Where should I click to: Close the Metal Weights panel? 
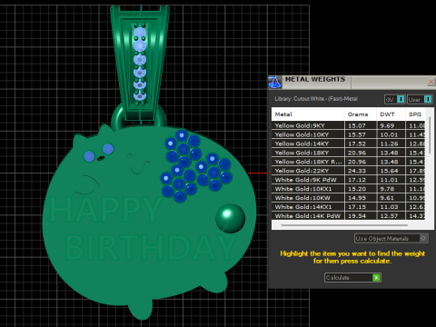coord(431,82)
